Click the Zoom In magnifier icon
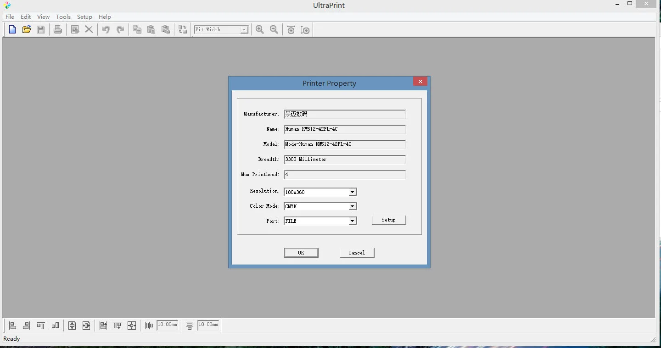 click(x=260, y=30)
